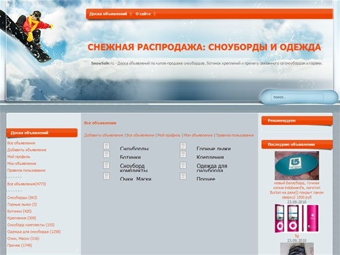Screen dimensions: 340x255
Task: Open Мои объявления in the center links bar
Action: pos(198,135)
